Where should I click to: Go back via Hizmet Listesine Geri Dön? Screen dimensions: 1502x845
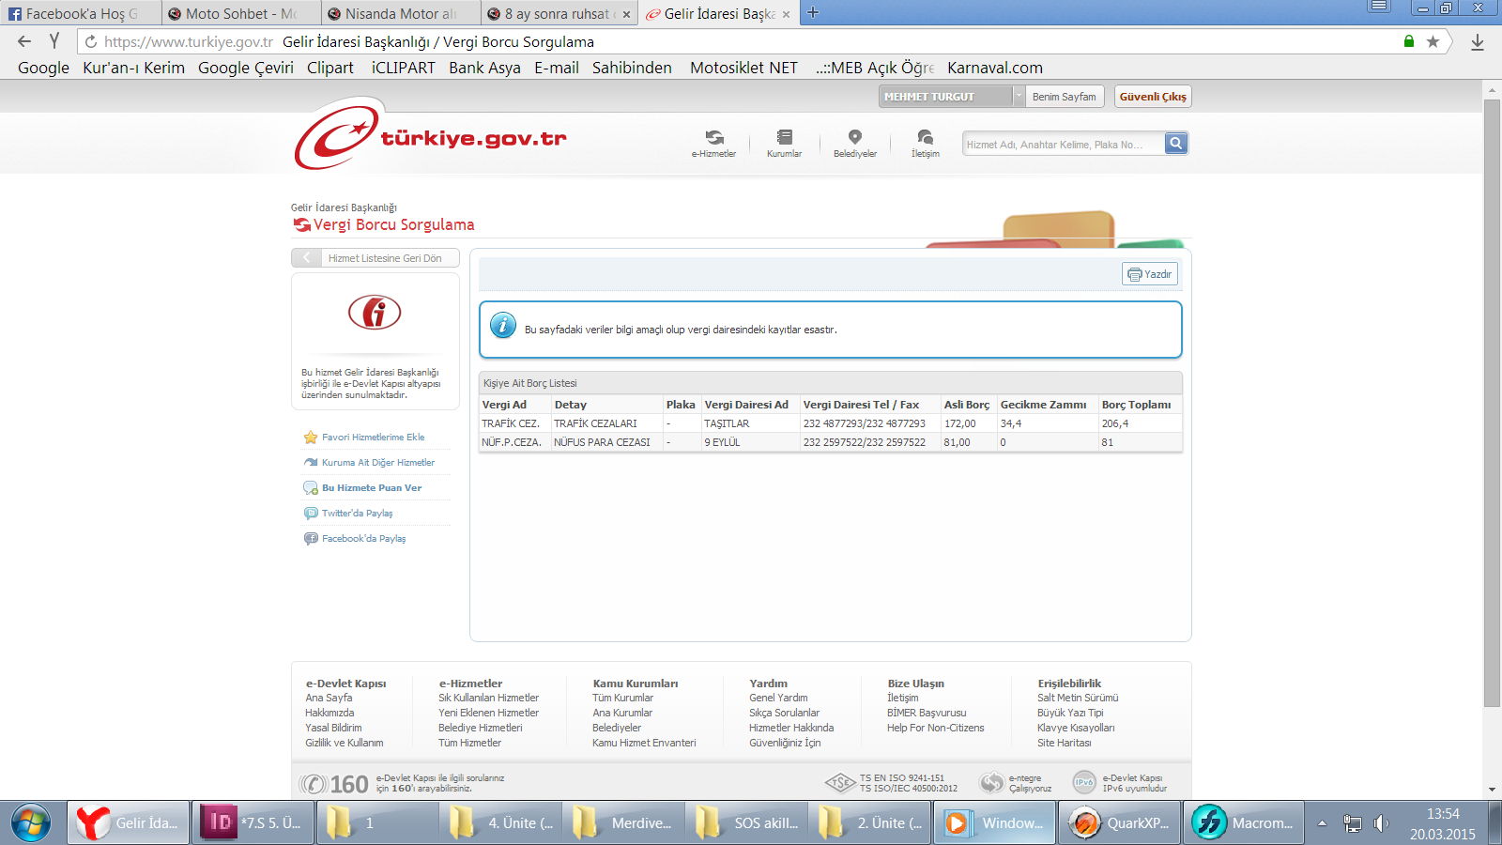pos(375,258)
